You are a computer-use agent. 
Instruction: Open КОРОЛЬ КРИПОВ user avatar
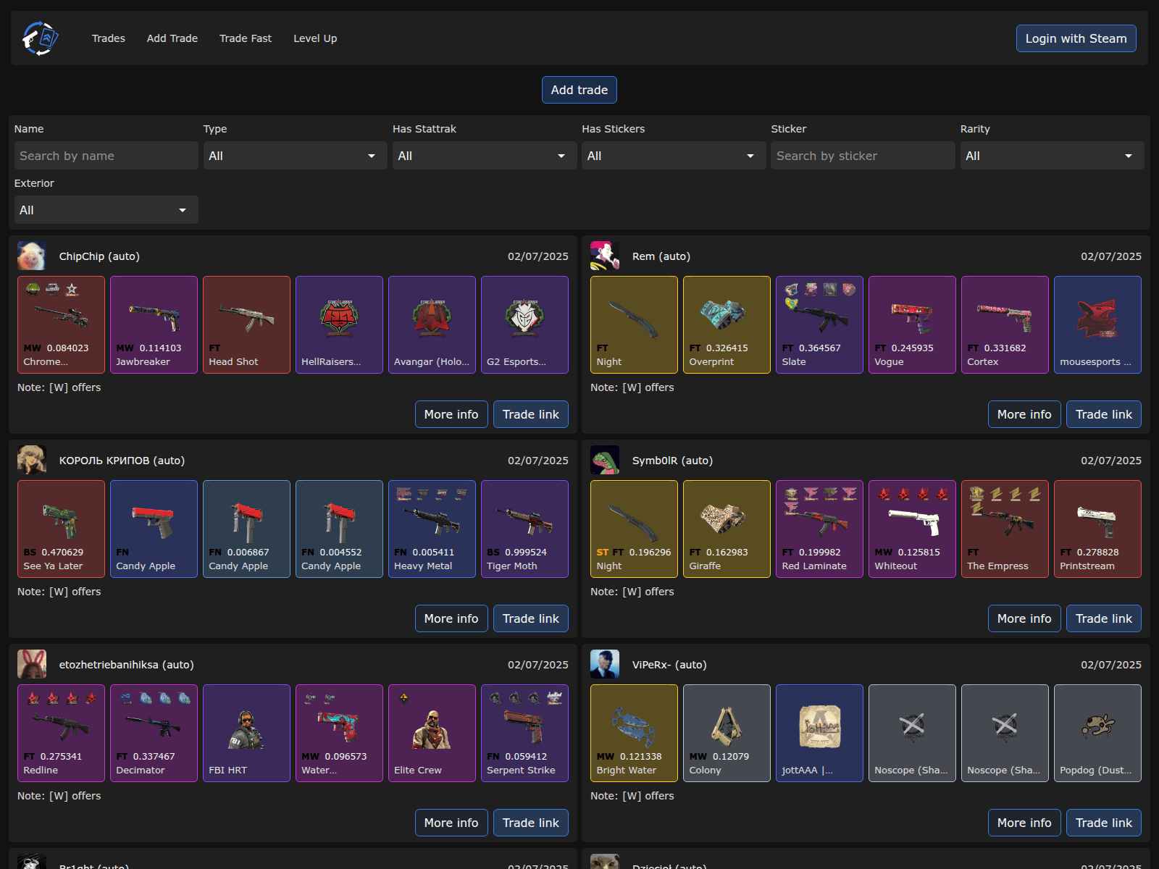pyautogui.click(x=32, y=461)
